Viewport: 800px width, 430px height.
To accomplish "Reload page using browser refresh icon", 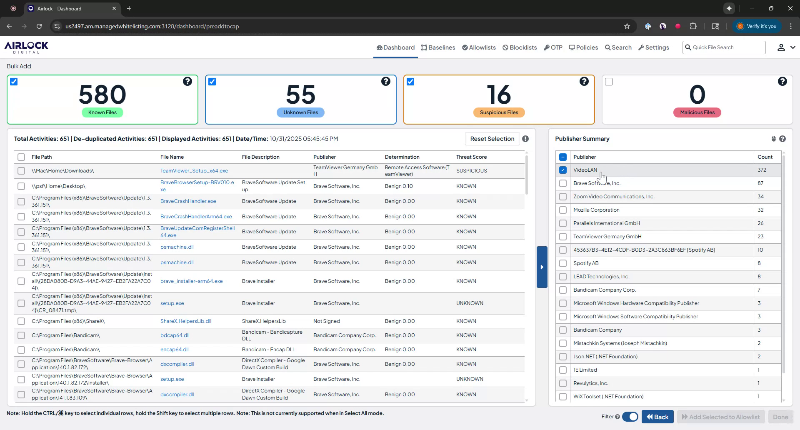I will coord(39,26).
